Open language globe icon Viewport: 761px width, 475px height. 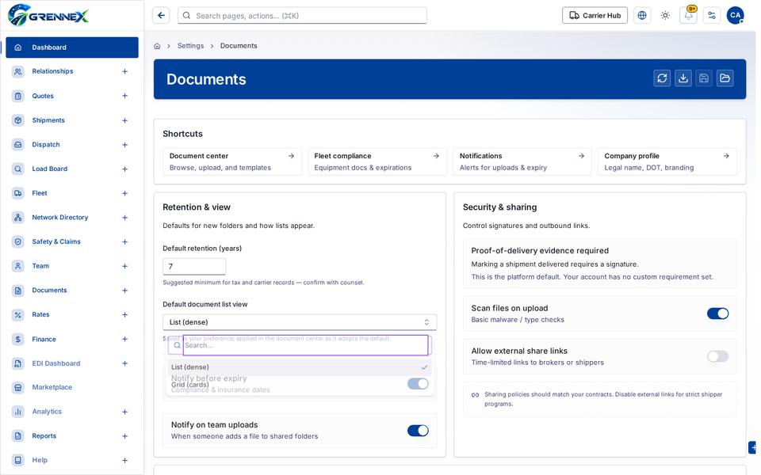click(x=642, y=16)
